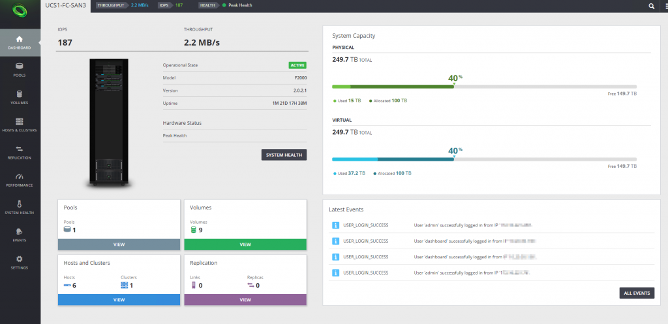
Task: Click the Version 2.0.2.1 value
Action: click(299, 90)
